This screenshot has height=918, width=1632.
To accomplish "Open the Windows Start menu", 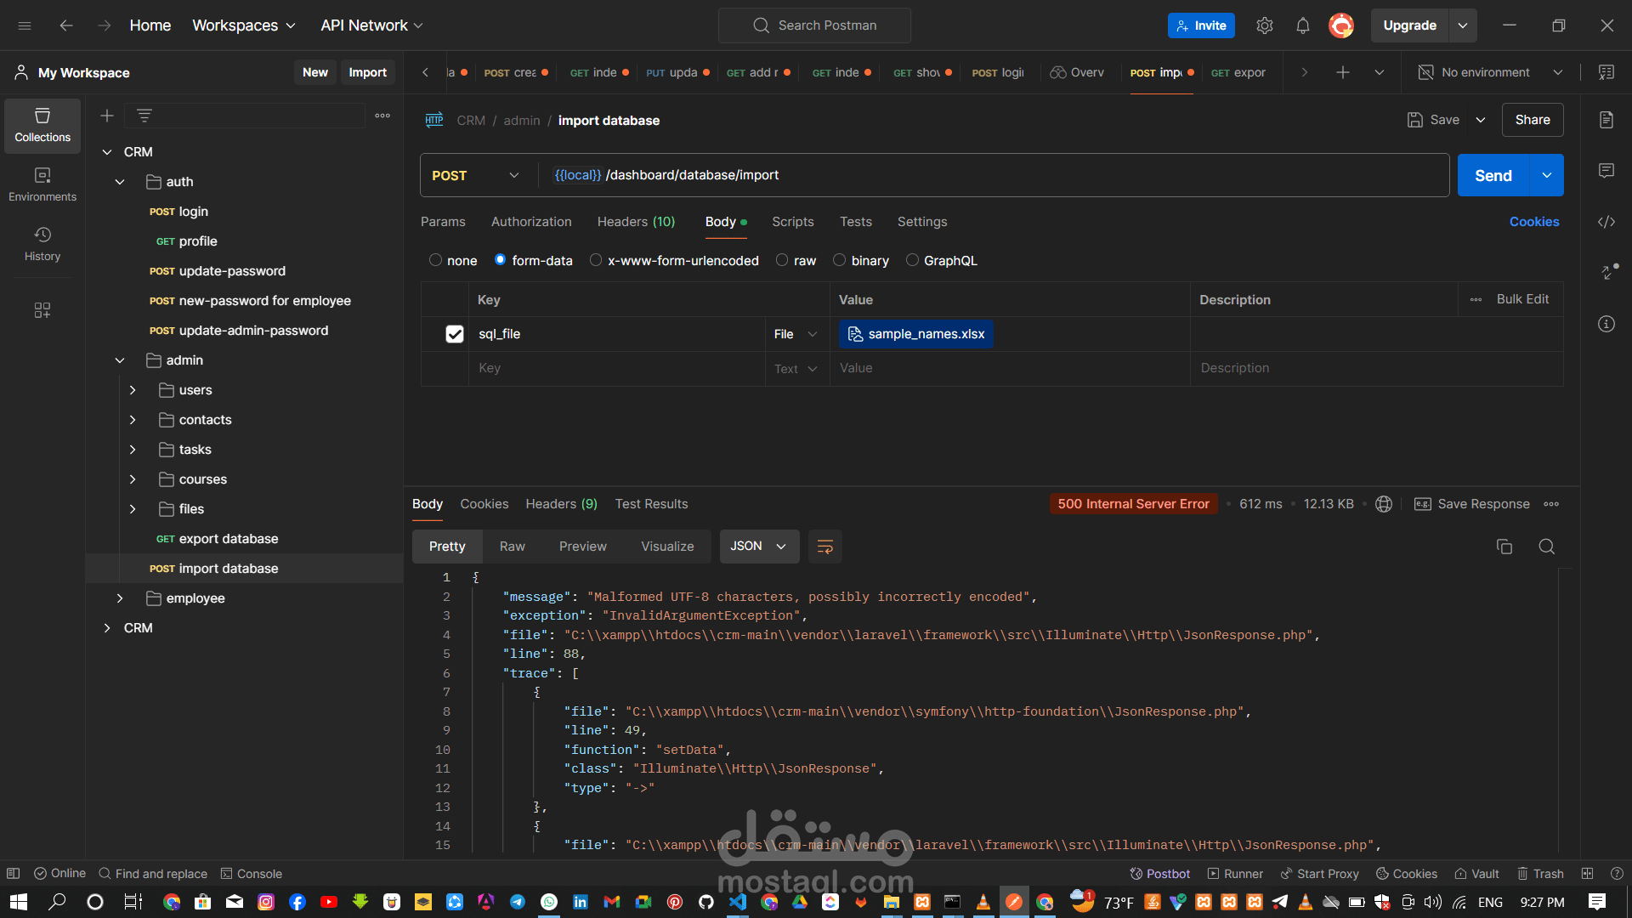I will (19, 902).
